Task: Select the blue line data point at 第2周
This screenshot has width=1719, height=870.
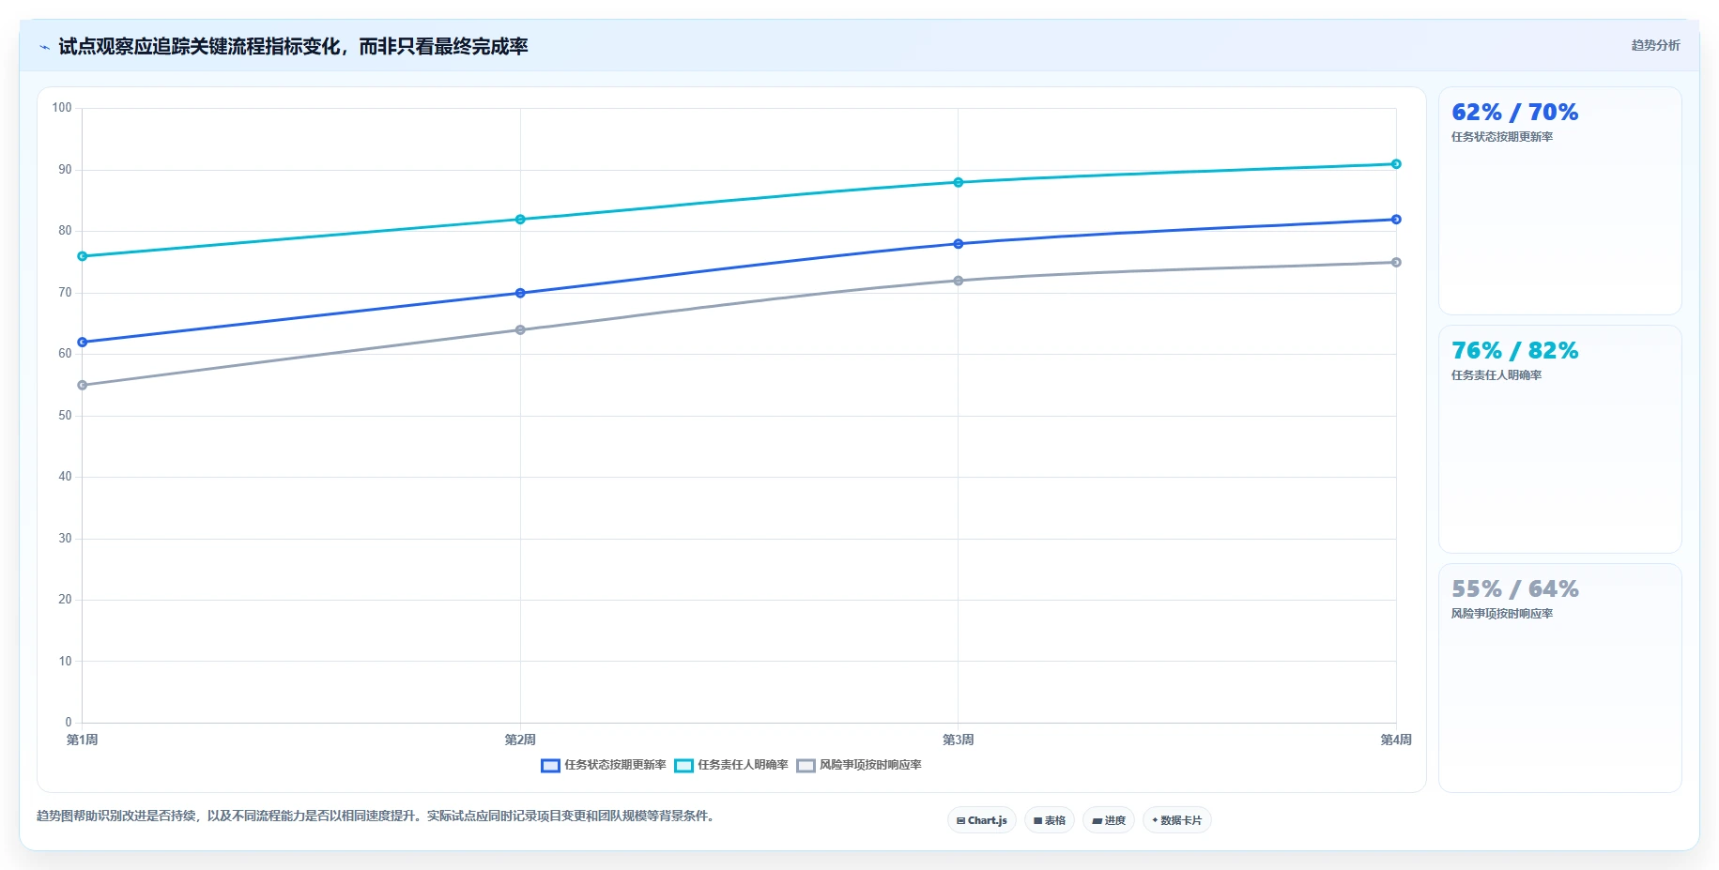Action: (520, 293)
